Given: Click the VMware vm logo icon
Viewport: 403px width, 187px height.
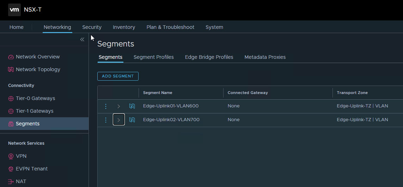Looking at the screenshot, I should tap(14, 10).
